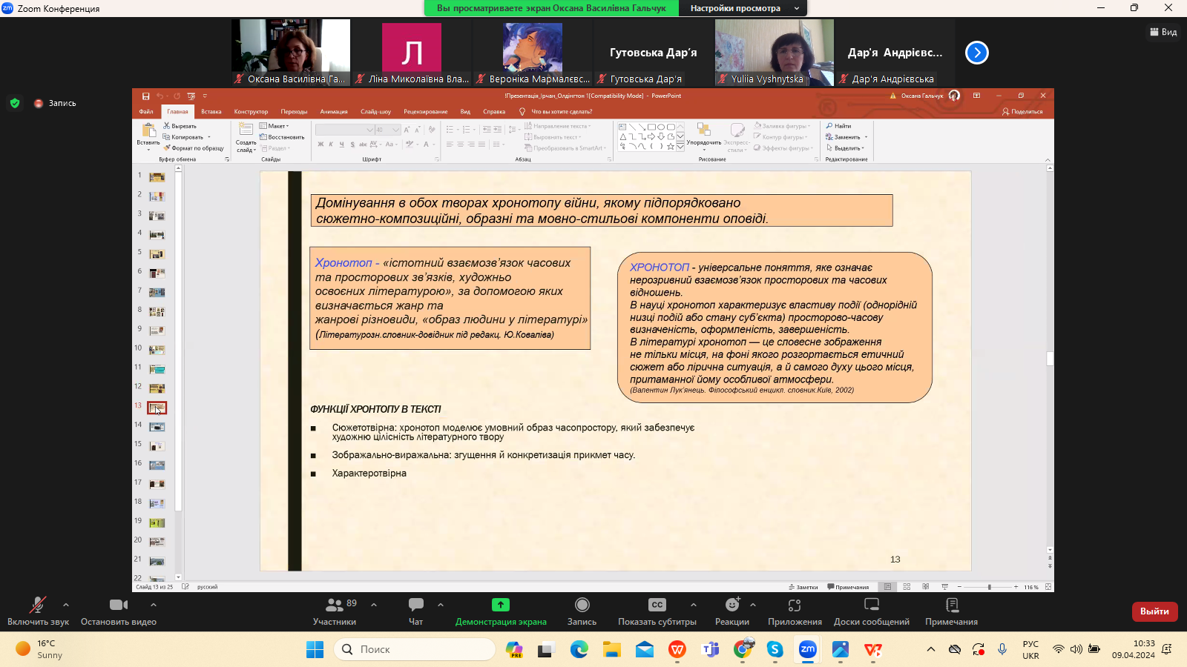This screenshot has height=667, width=1187.
Task: Open the Zoom Chat panel
Action: pos(416,611)
